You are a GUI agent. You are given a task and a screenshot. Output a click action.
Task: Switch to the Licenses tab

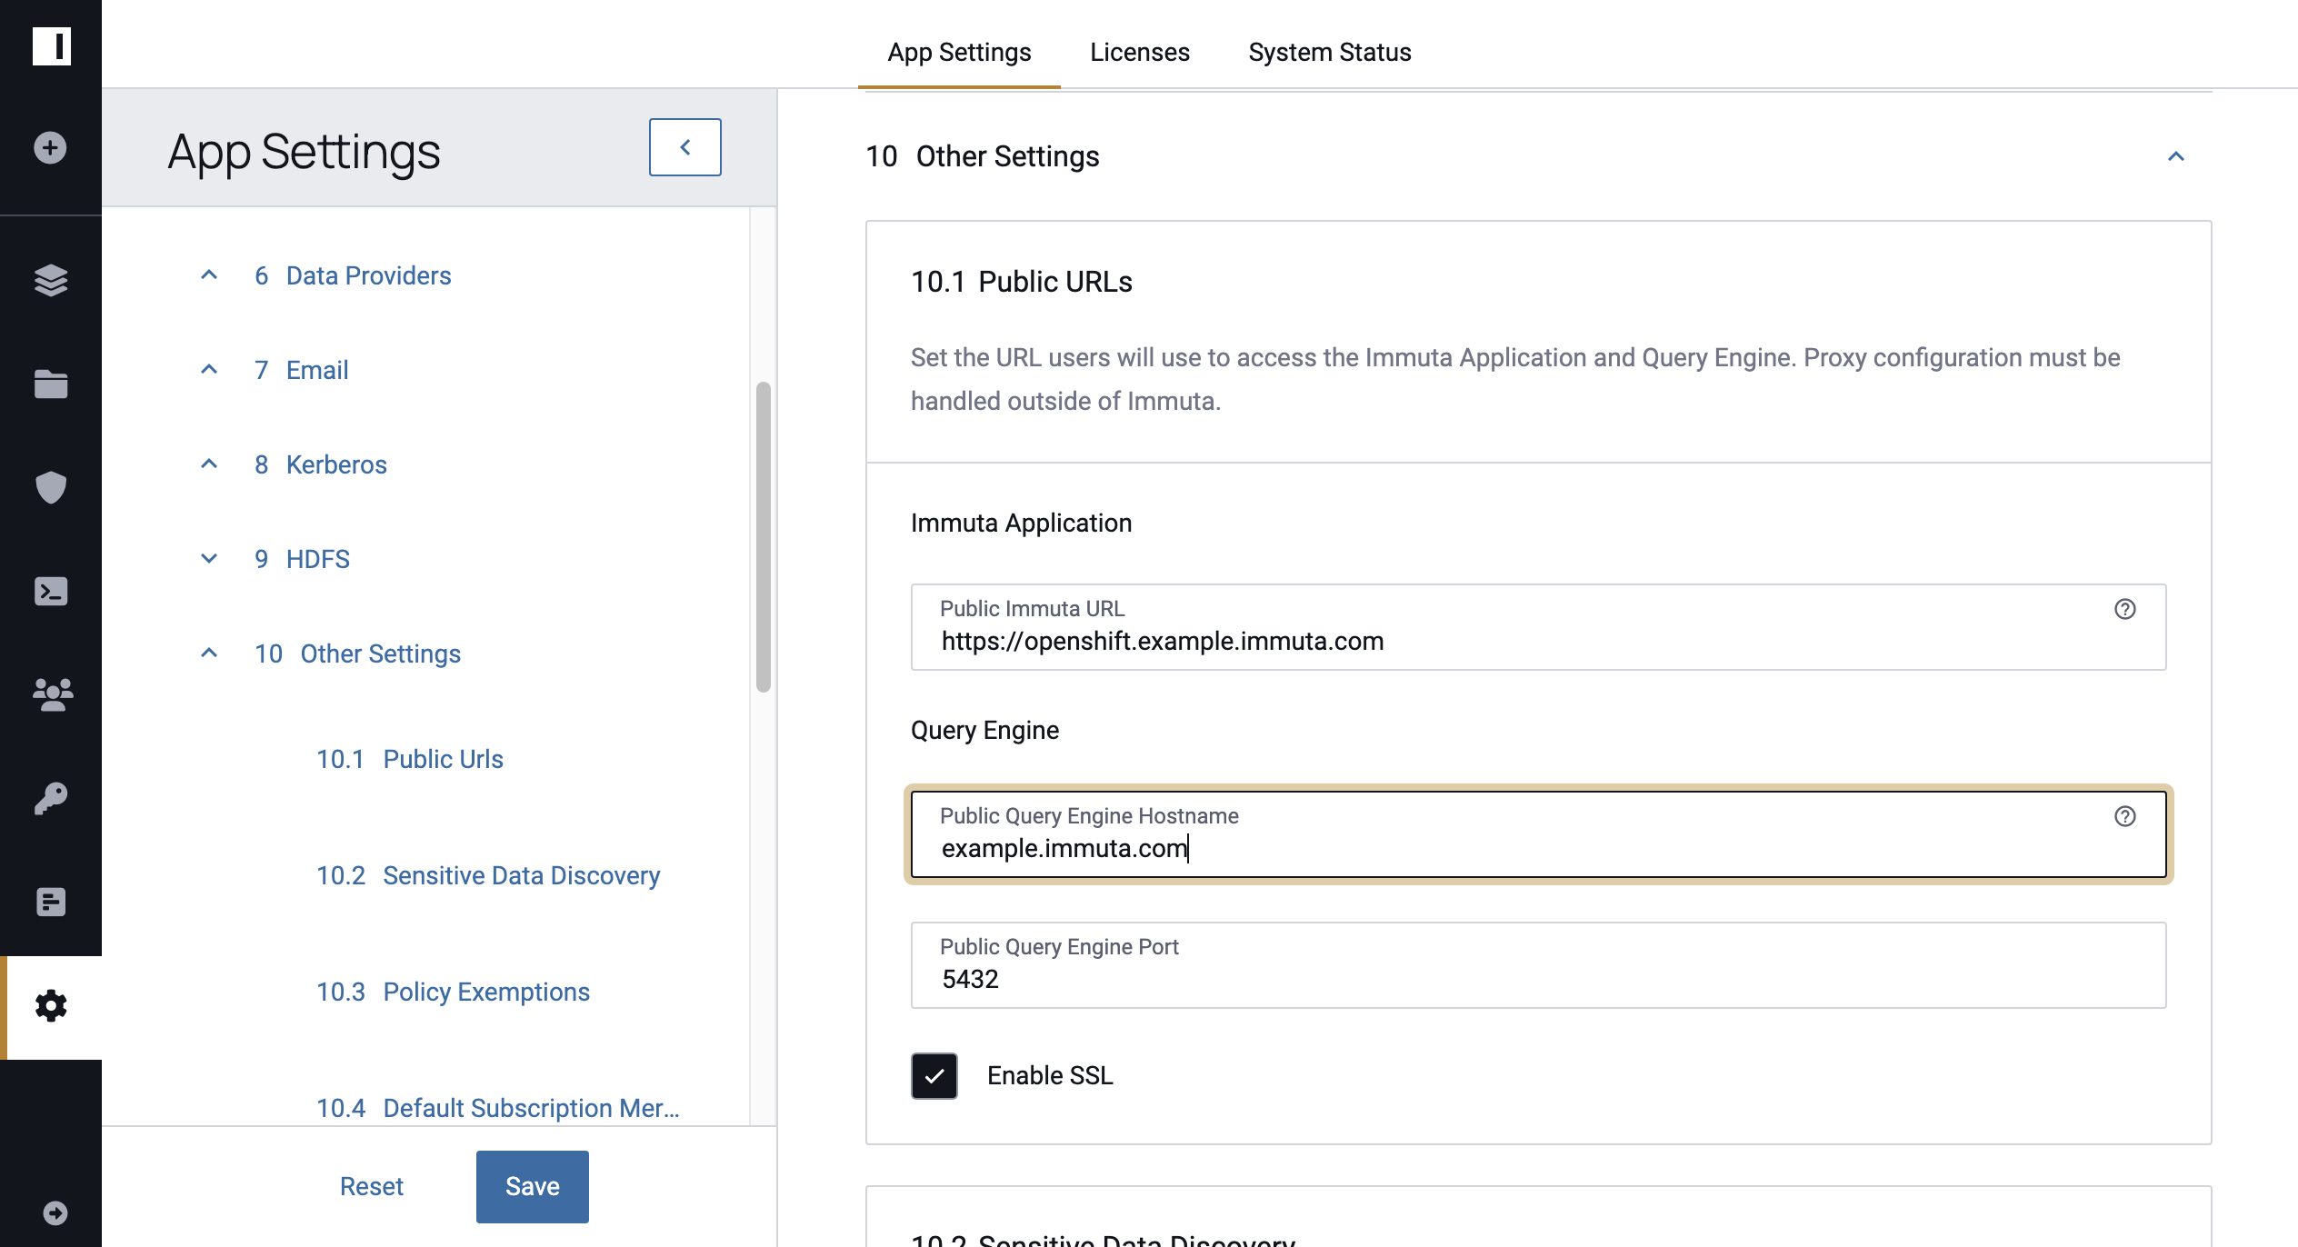[1140, 53]
